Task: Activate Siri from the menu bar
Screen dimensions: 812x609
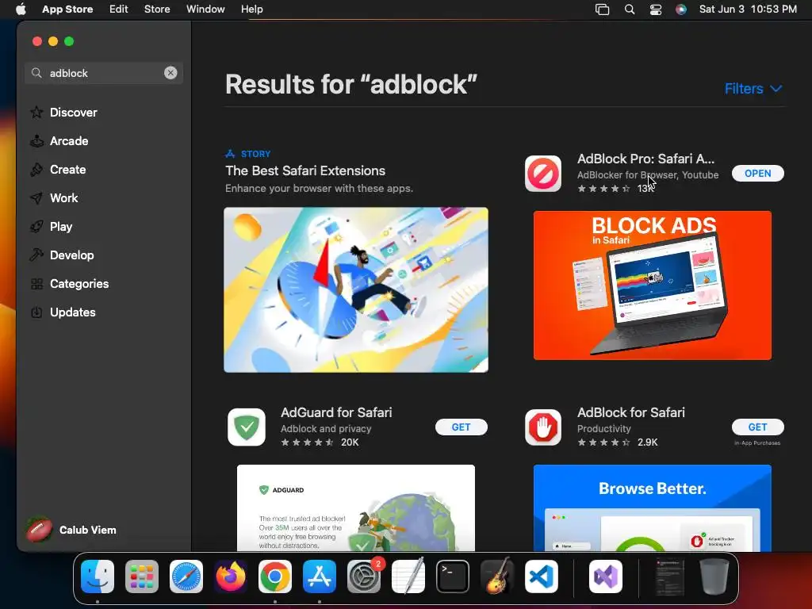Action: pyautogui.click(x=681, y=9)
